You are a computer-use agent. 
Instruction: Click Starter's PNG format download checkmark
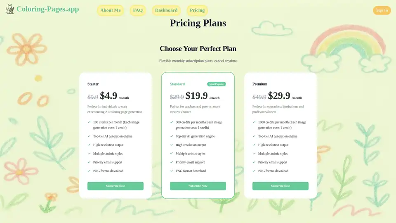tap(89, 171)
